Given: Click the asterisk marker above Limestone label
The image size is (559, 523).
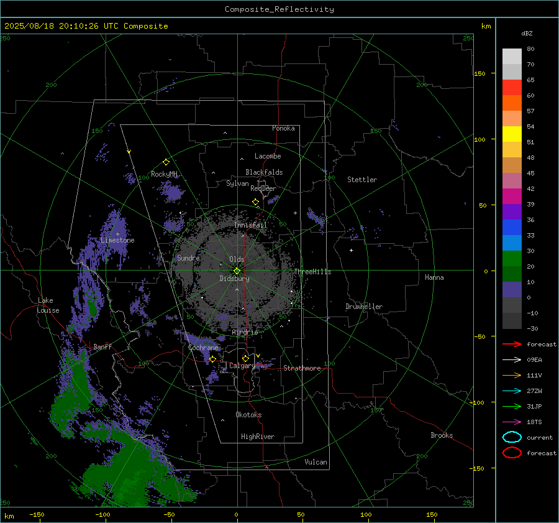Looking at the screenshot, I should (117, 234).
